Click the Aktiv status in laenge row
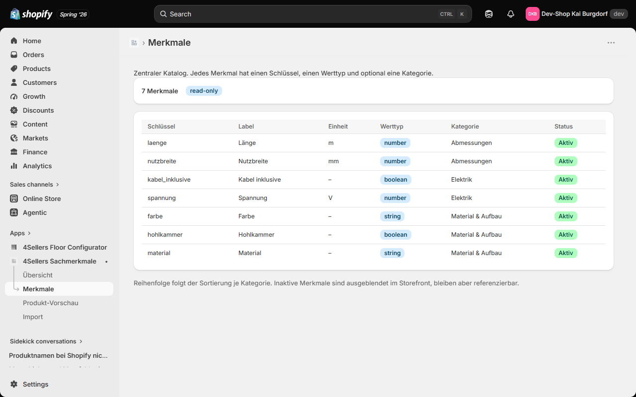The height and width of the screenshot is (397, 636). pyautogui.click(x=566, y=143)
